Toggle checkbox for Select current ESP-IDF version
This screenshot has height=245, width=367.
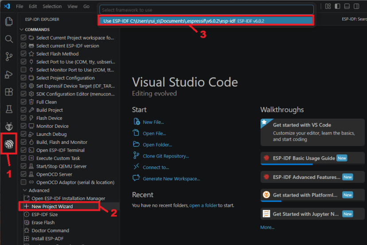23,45
